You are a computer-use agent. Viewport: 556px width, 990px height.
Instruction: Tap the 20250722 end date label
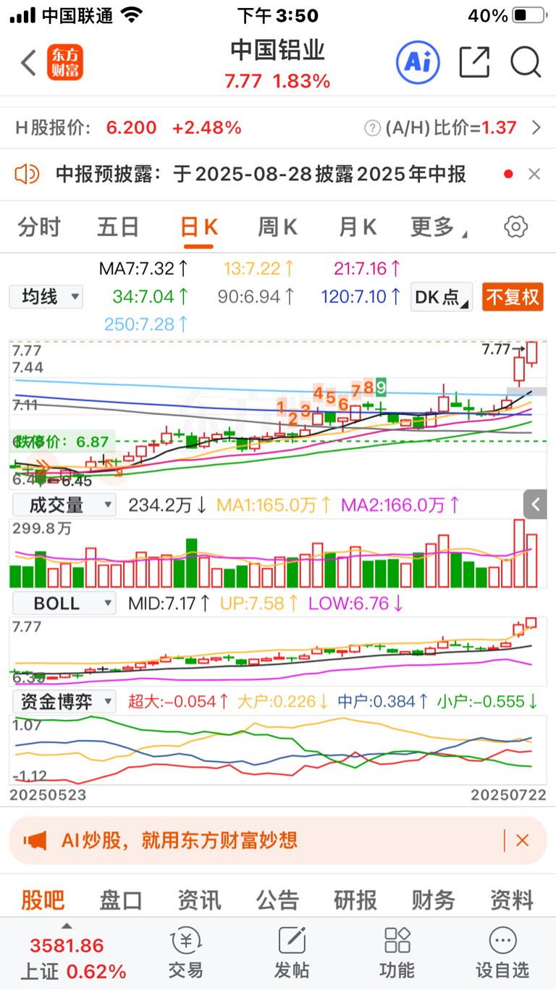click(x=508, y=794)
